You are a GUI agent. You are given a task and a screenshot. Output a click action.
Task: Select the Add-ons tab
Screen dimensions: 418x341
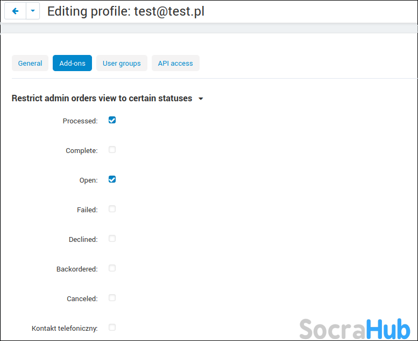[72, 63]
